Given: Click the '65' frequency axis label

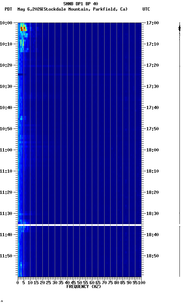Looking at the screenshot, I should (98, 283).
